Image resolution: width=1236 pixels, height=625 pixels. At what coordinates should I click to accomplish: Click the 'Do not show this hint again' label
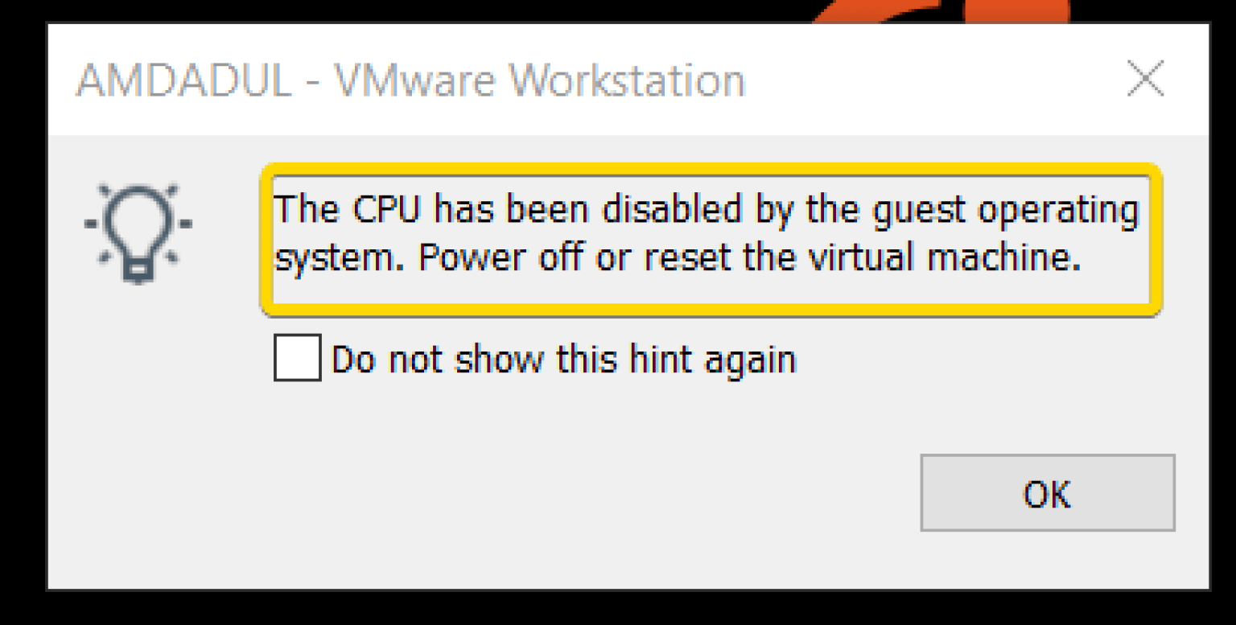563,360
